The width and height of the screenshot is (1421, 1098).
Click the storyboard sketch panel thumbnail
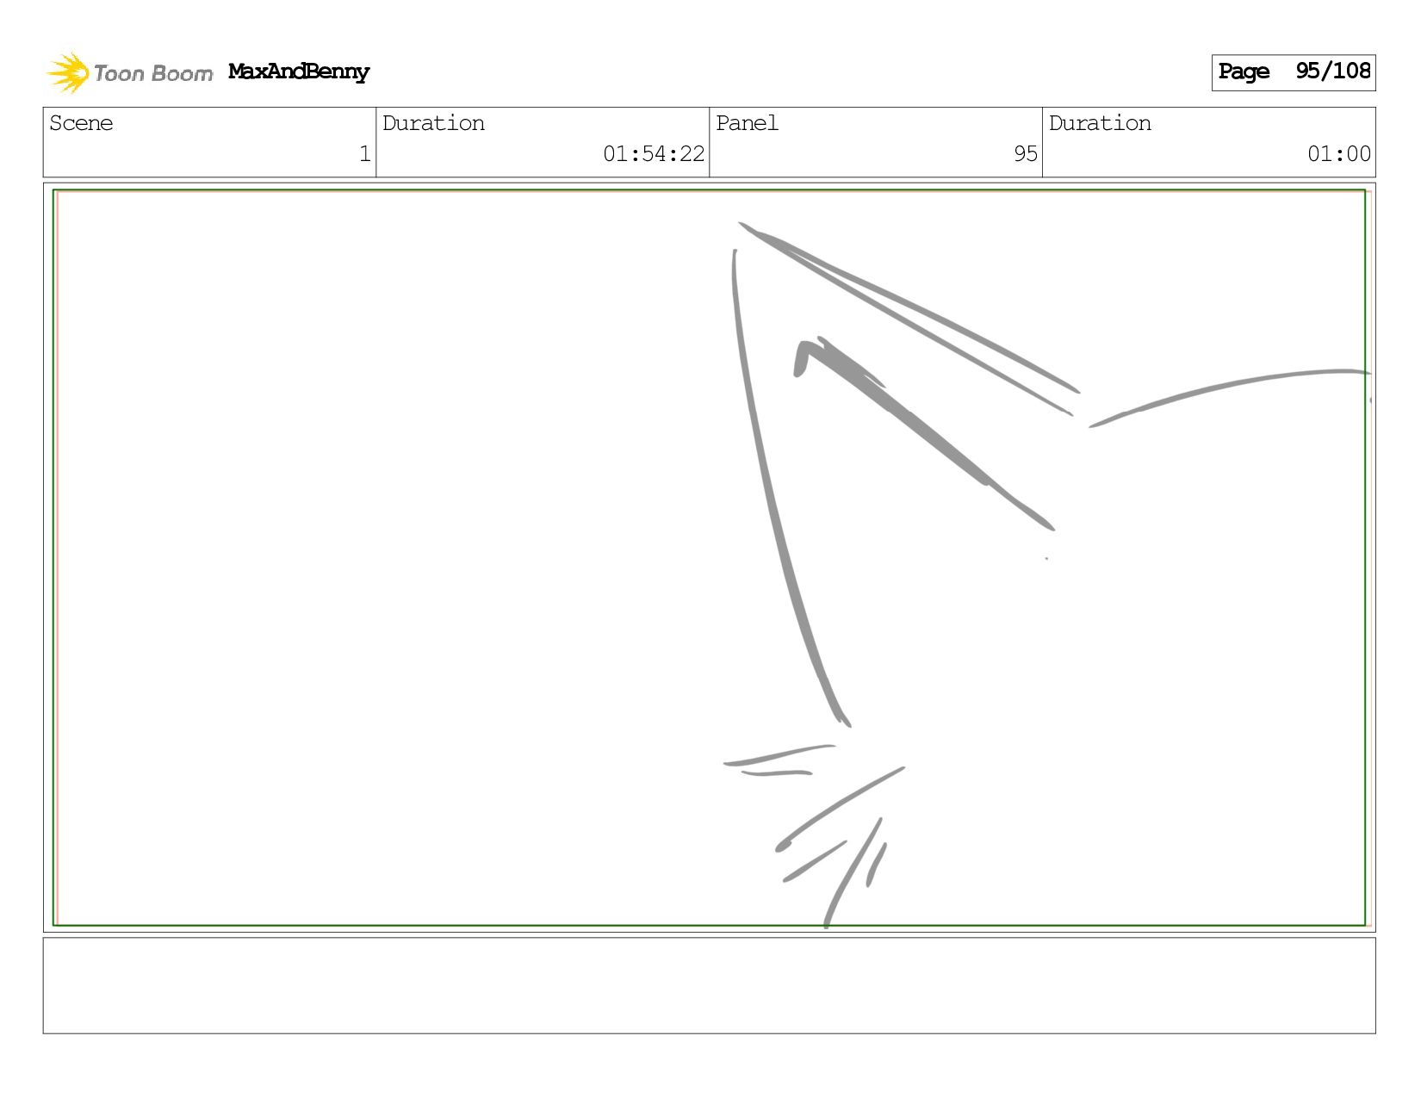(x=710, y=557)
